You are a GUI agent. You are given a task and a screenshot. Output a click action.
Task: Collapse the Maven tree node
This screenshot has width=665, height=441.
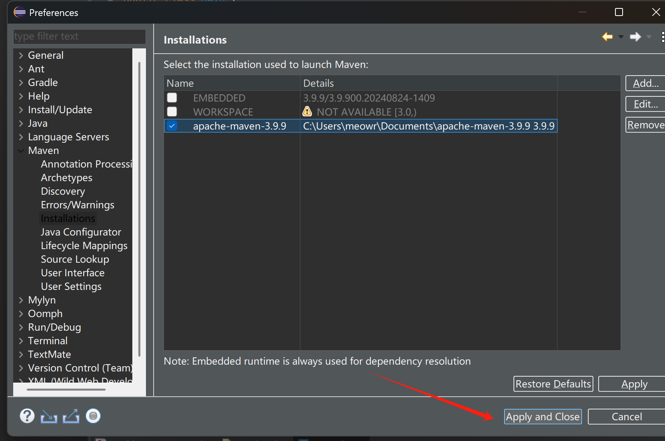click(21, 151)
